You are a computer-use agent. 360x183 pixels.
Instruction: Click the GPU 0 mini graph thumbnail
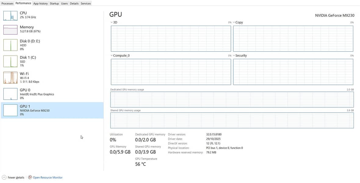[x=10, y=94]
